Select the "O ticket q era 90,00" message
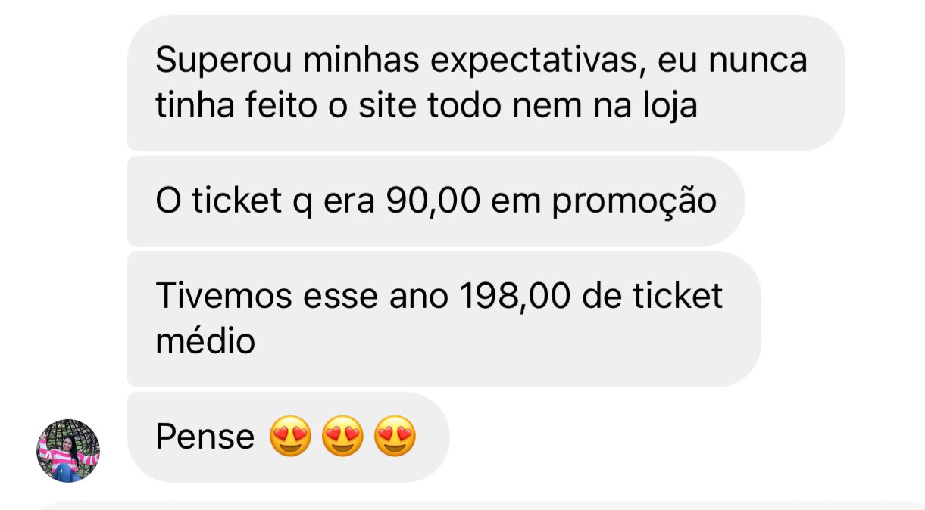 436,201
